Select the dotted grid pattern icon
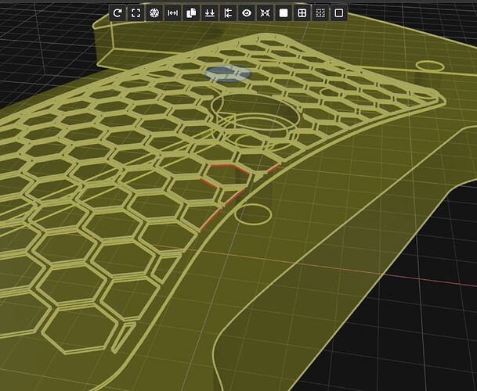The height and width of the screenshot is (391, 477). coord(320,13)
